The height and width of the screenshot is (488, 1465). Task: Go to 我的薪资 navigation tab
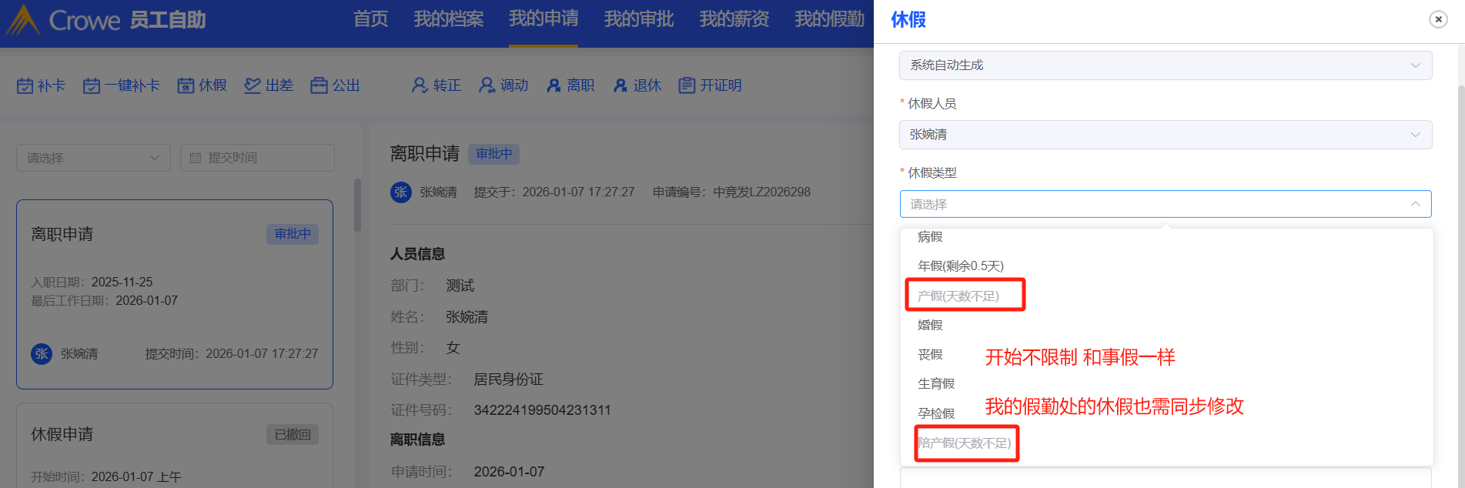point(734,19)
